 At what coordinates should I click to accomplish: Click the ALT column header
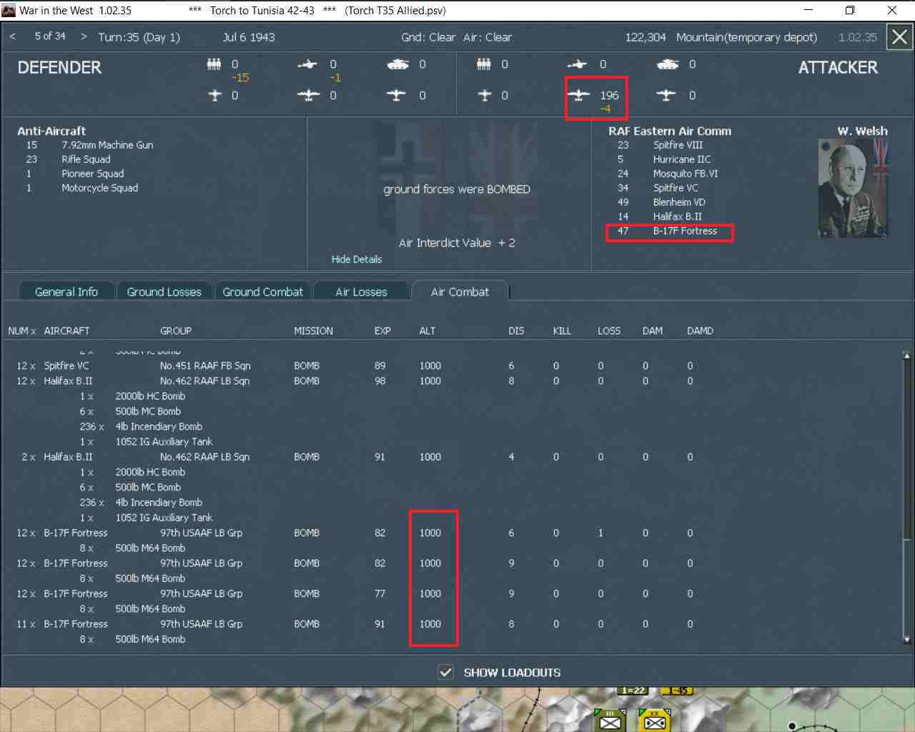coord(427,331)
